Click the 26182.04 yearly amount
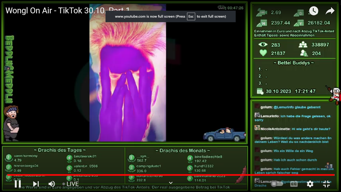The image size is (341, 192). 319,23
